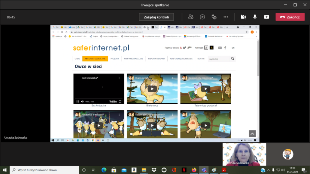310x174 pixels.
Task: Click the Windows Start button
Action: [x=5, y=170]
